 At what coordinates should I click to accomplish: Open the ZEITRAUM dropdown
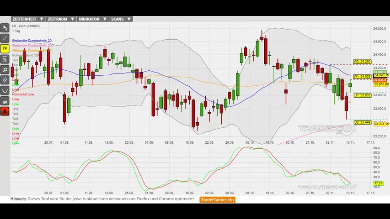click(x=60, y=19)
